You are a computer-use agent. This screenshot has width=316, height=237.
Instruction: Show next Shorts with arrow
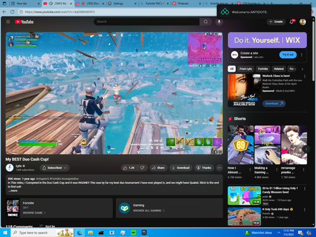pyautogui.click(x=306, y=149)
